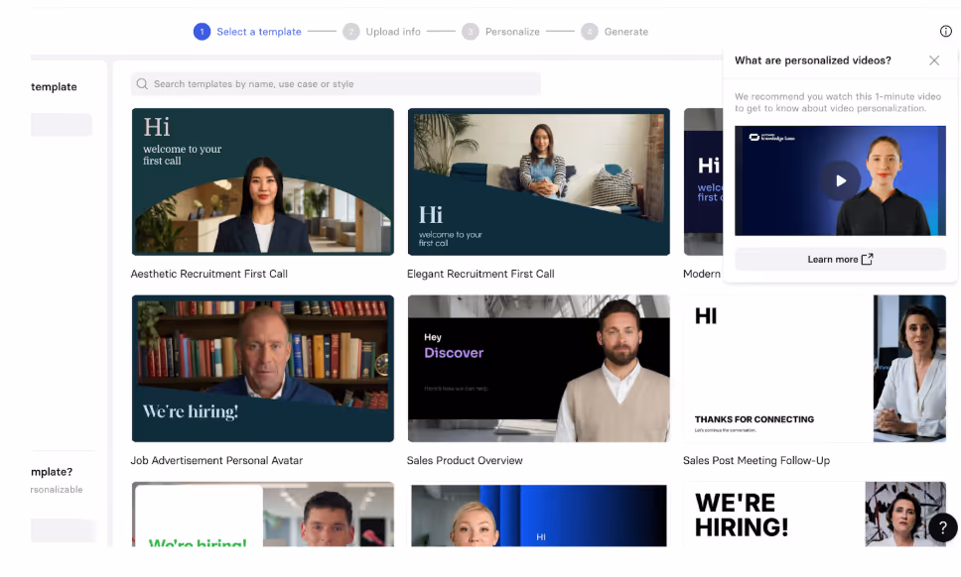Click the Job Advertisement Personal Avatar title
961x577 pixels.
pos(216,461)
